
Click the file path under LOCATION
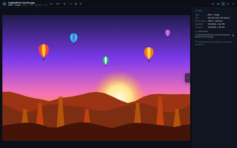(x=212, y=36)
